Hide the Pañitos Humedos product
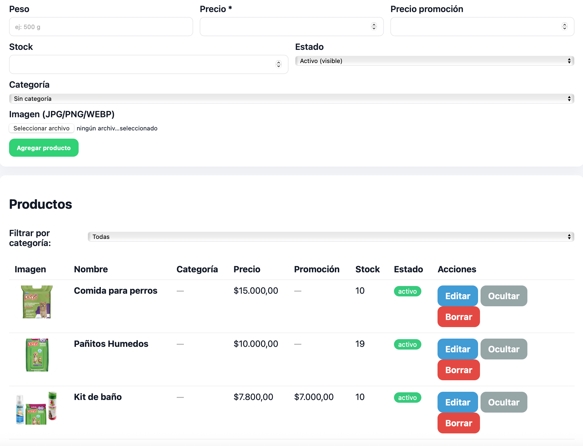 tap(504, 349)
